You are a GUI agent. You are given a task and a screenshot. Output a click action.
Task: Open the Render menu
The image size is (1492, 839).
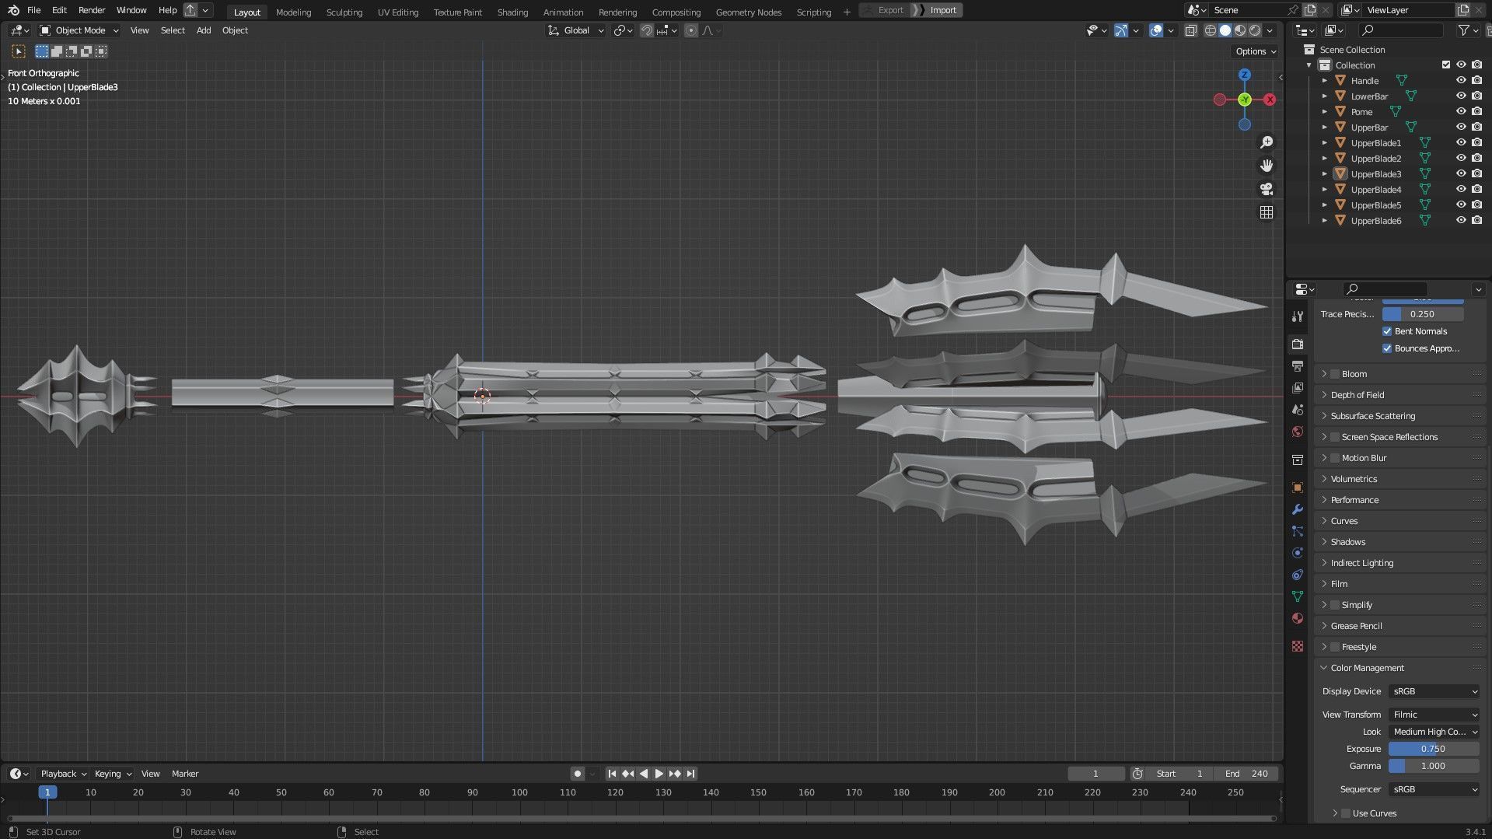[92, 10]
